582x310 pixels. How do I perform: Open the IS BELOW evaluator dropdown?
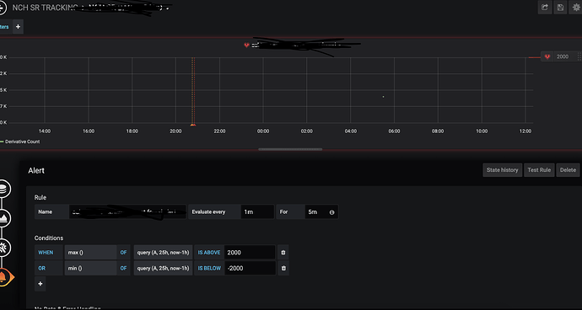(209, 268)
